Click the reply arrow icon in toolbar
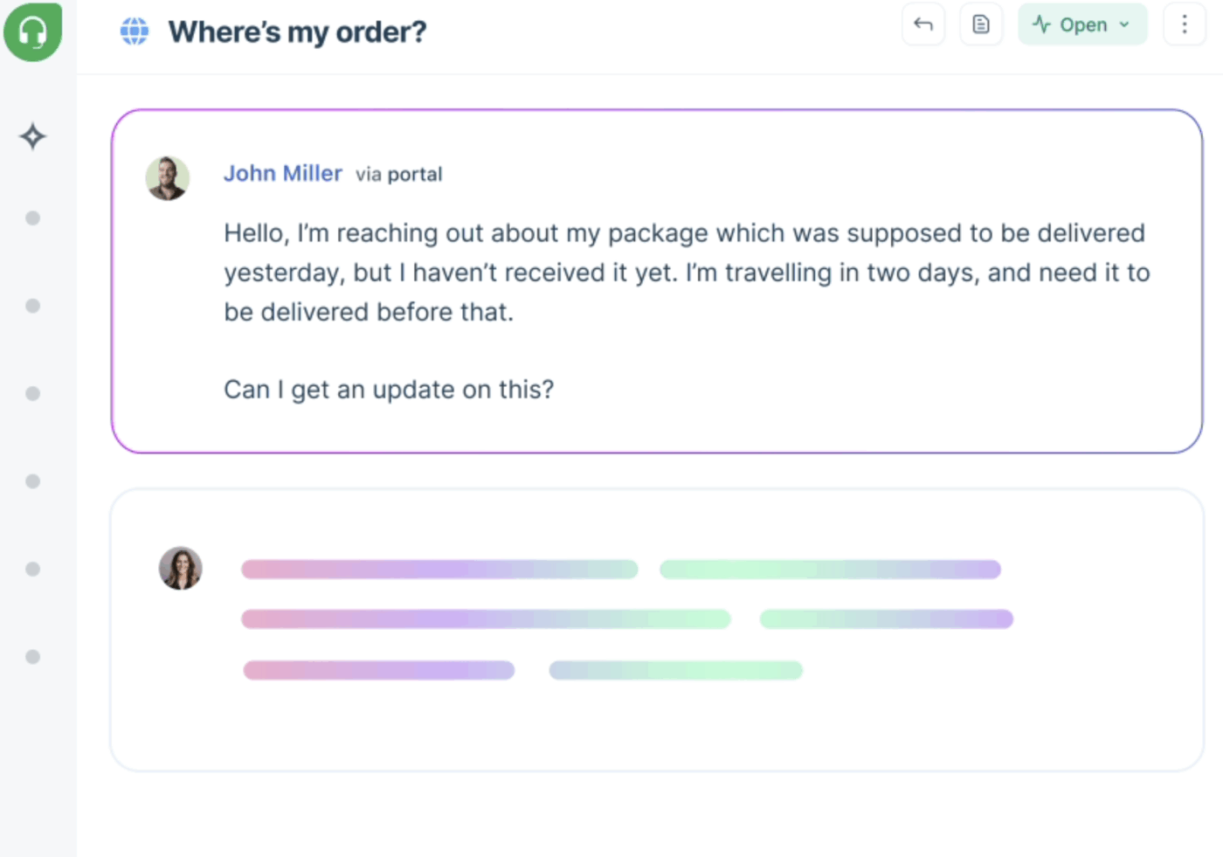Viewport: 1223px width, 857px height. [923, 24]
